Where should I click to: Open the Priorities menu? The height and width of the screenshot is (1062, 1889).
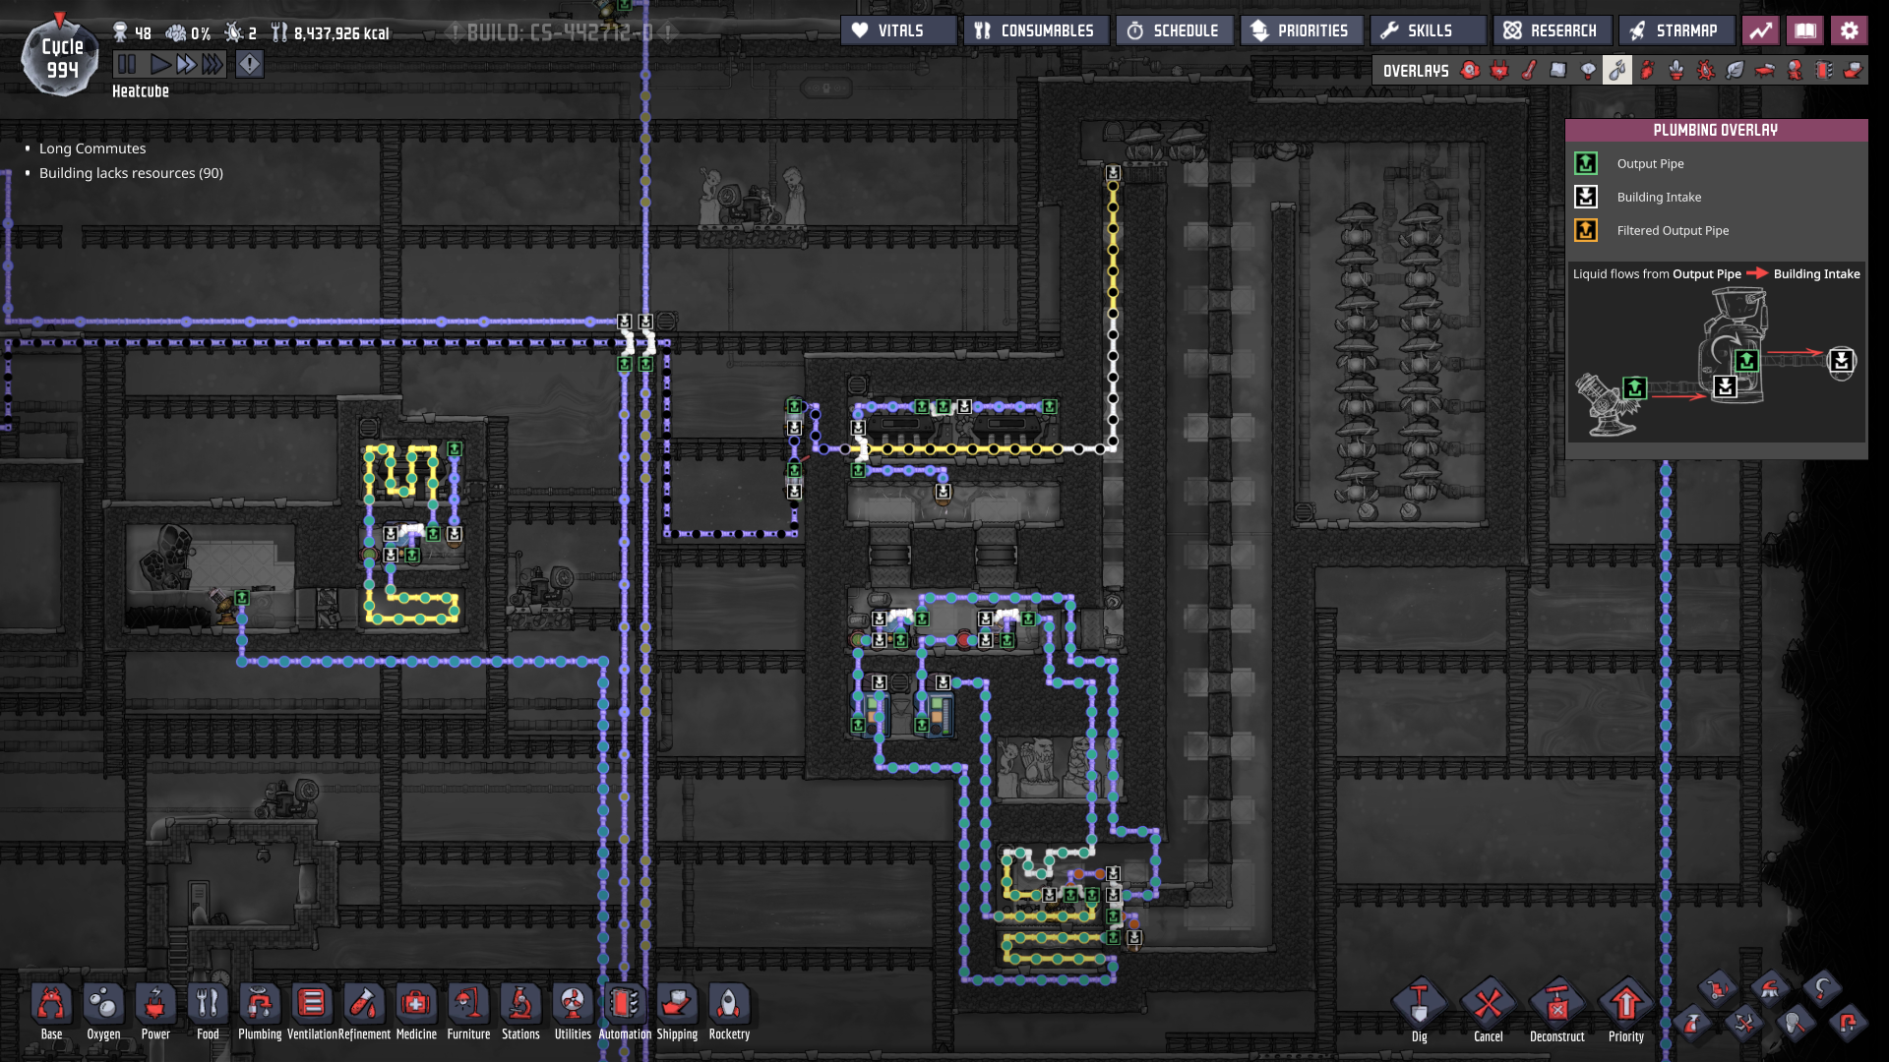[1301, 30]
